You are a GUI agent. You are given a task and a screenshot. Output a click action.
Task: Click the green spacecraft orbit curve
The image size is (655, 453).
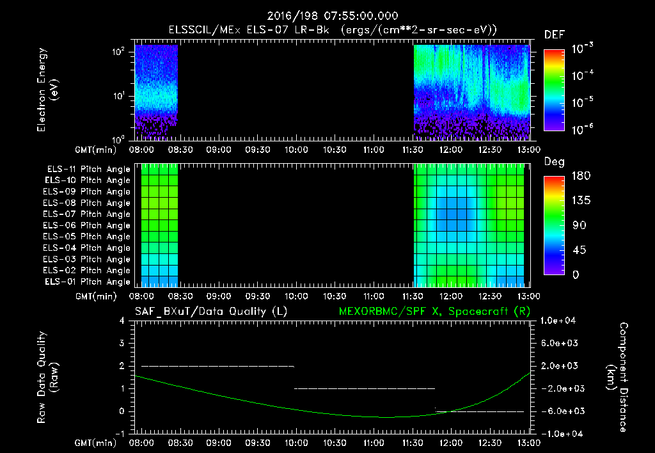333,412
